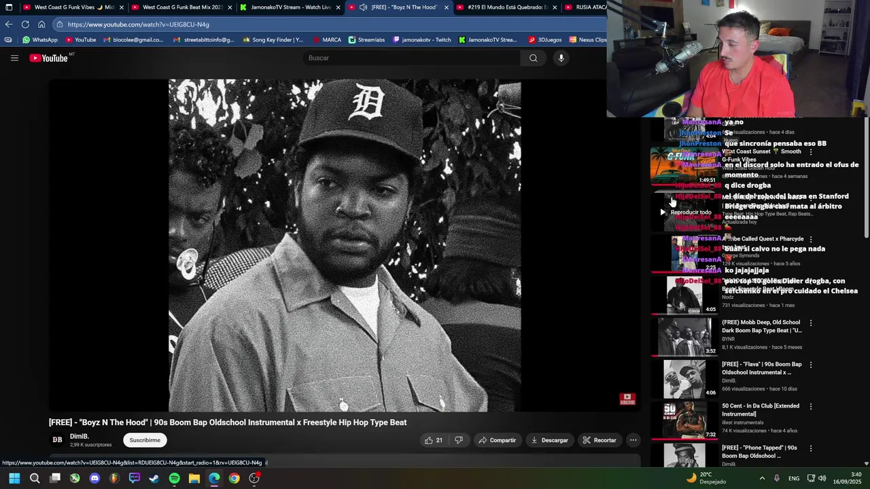Open FL Studio from the taskbar
Screen dimensions: 870x489
click(114, 478)
